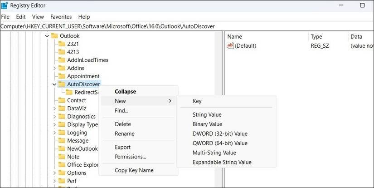
Task: Collapse the Outlook tree node chevron
Action: pyautogui.click(x=47, y=36)
